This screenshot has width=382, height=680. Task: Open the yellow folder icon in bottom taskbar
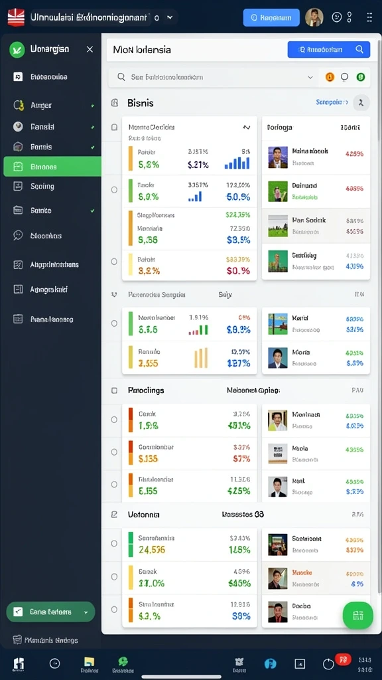click(x=90, y=661)
